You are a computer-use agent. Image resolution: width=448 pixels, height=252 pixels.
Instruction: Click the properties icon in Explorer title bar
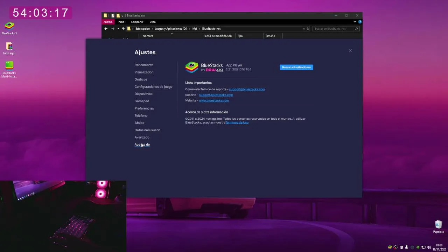[113, 15]
